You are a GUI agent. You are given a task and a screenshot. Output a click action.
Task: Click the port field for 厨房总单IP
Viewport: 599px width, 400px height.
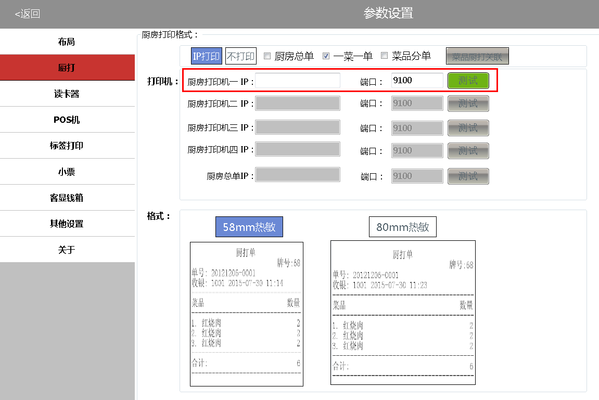pyautogui.click(x=417, y=176)
